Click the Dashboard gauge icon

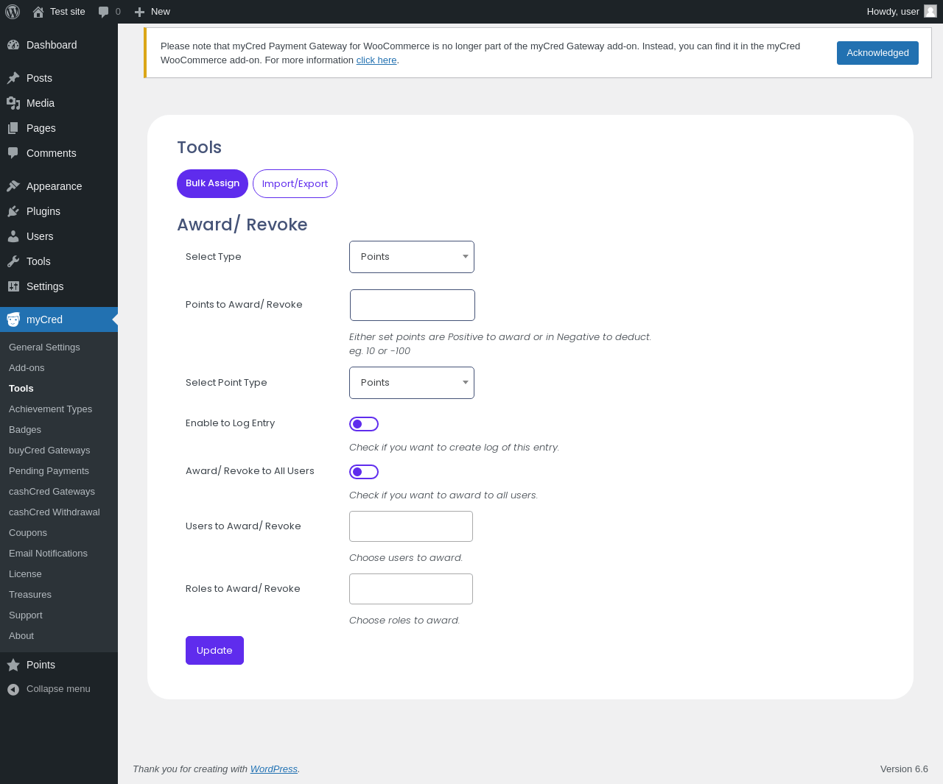(13, 45)
